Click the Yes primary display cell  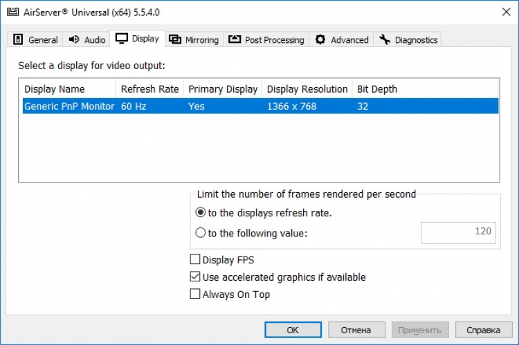197,106
